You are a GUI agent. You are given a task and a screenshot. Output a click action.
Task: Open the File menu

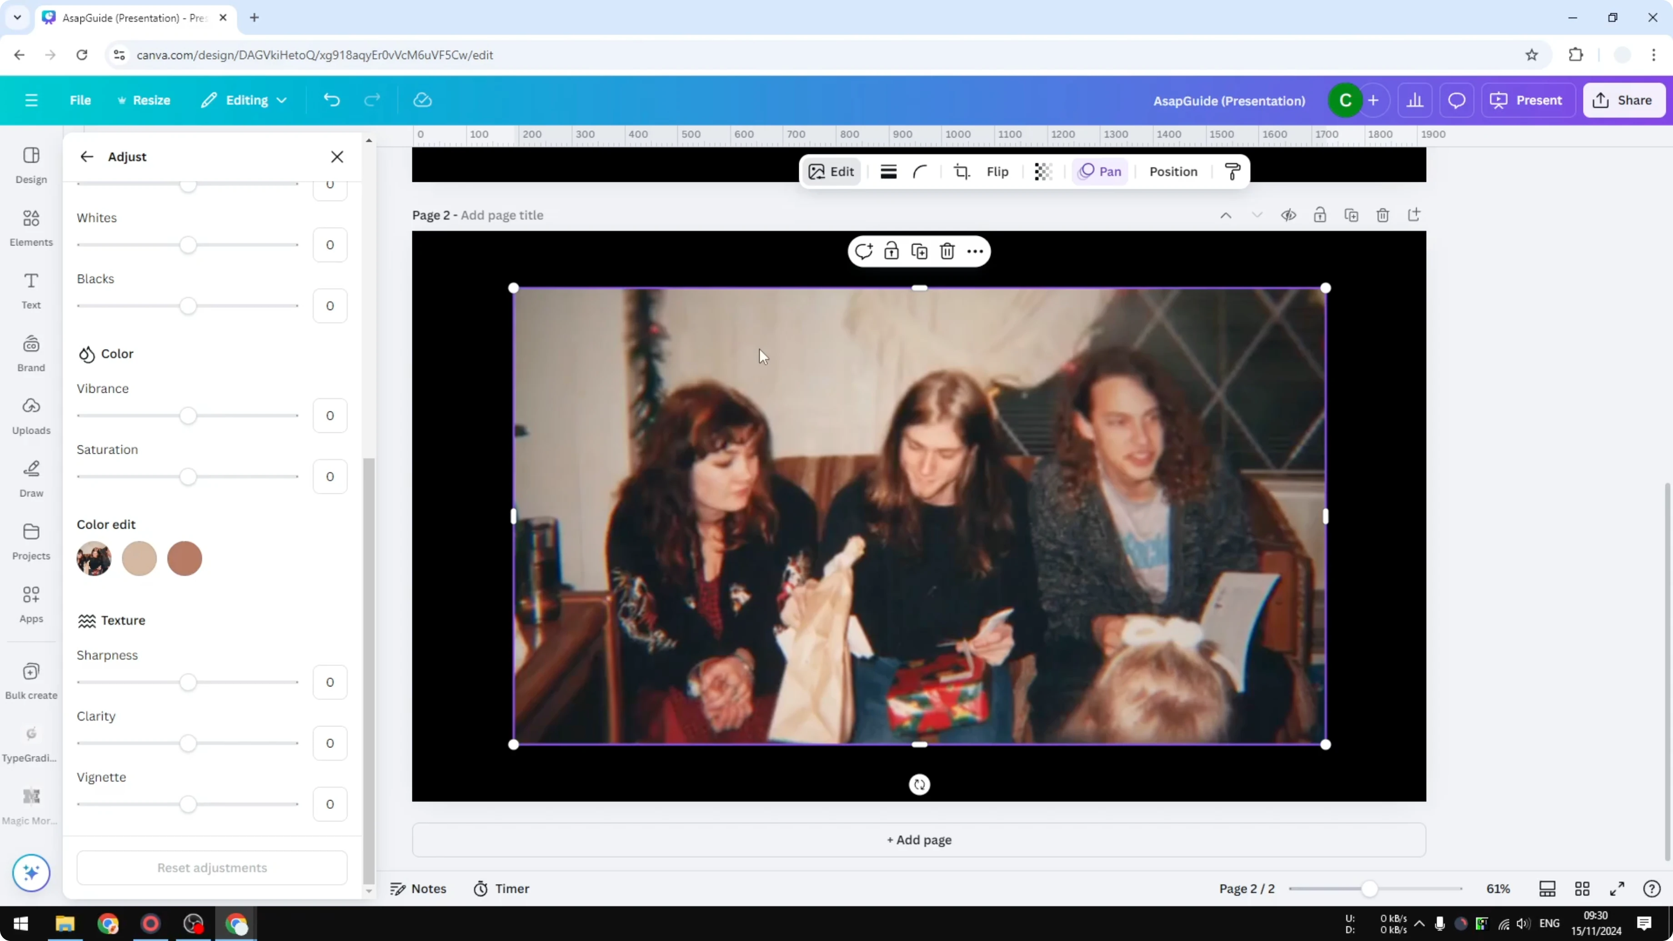coord(80,100)
